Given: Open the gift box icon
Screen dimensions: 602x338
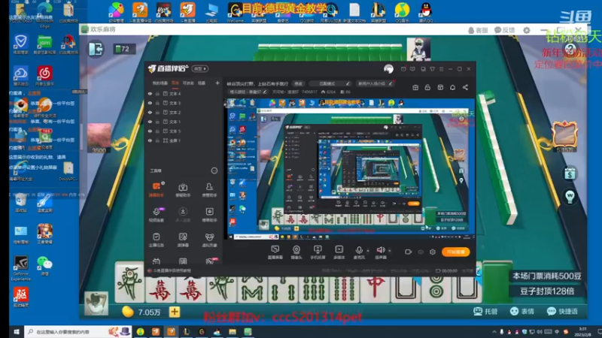Looking at the screenshot, I should (x=415, y=87).
